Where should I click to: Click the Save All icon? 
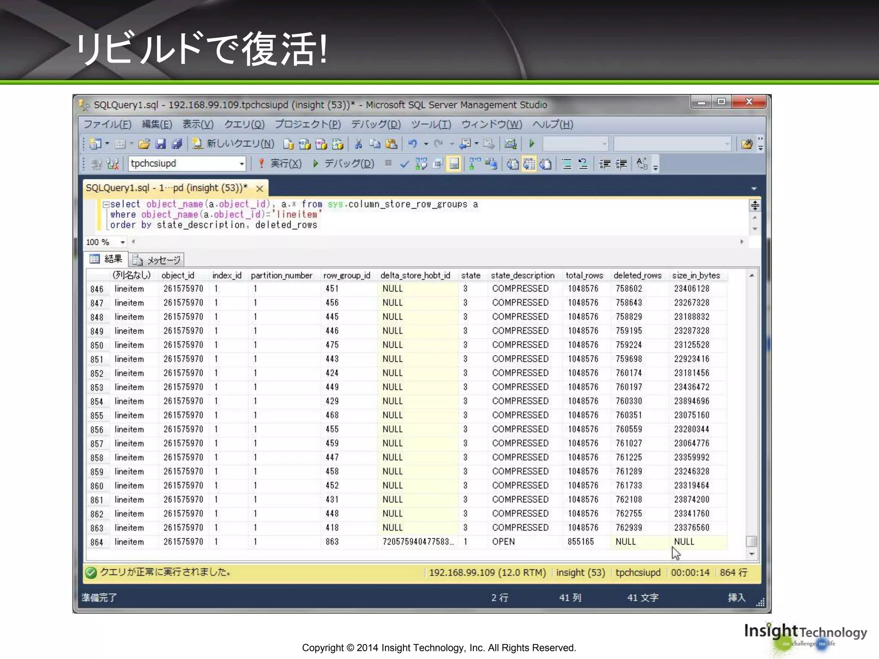(x=177, y=144)
